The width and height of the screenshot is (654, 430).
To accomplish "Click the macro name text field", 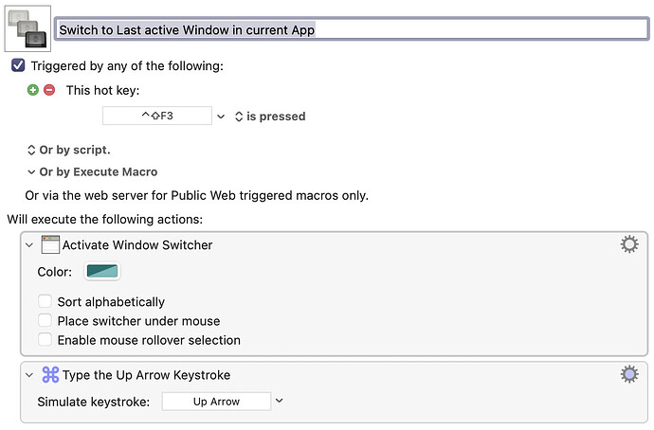I will point(351,28).
